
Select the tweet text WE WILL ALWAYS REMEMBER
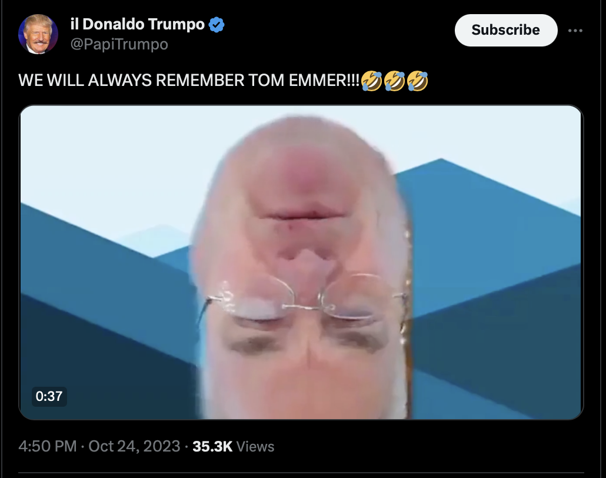[131, 81]
